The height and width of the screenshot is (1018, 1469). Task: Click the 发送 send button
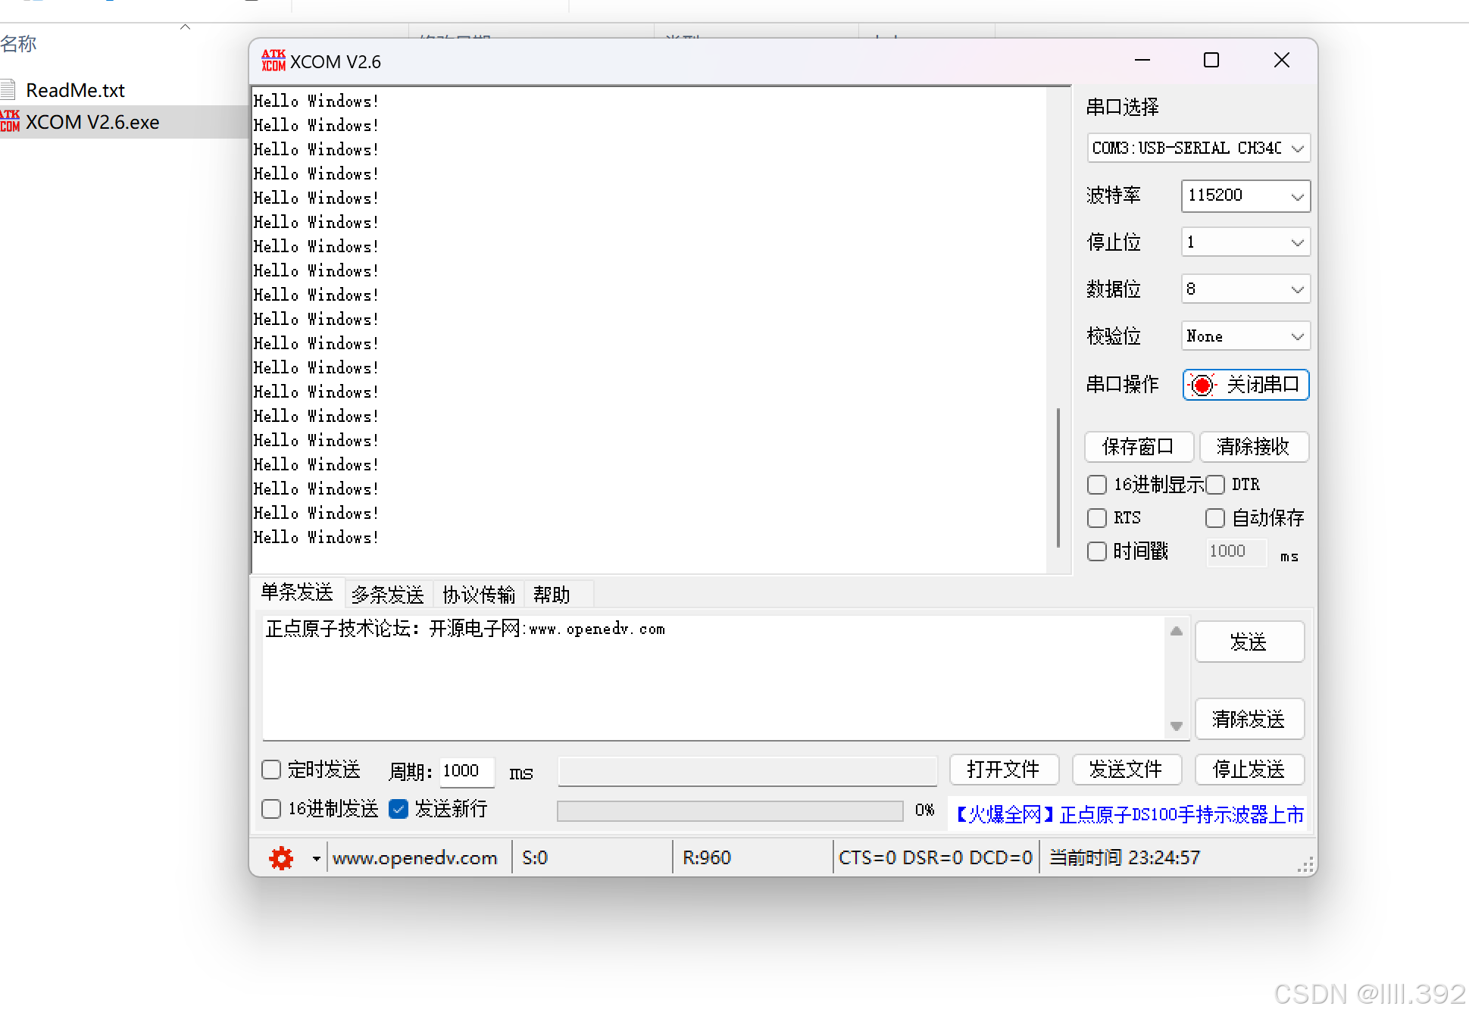(x=1249, y=642)
